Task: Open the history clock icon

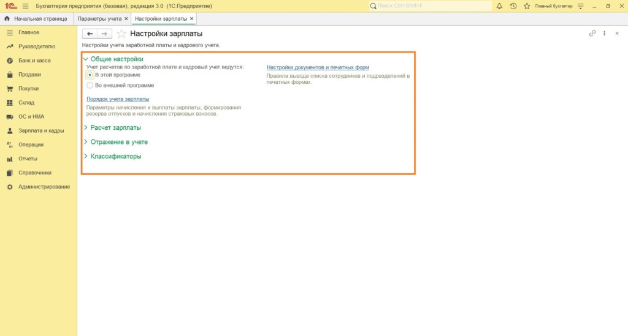Action: tap(513, 6)
